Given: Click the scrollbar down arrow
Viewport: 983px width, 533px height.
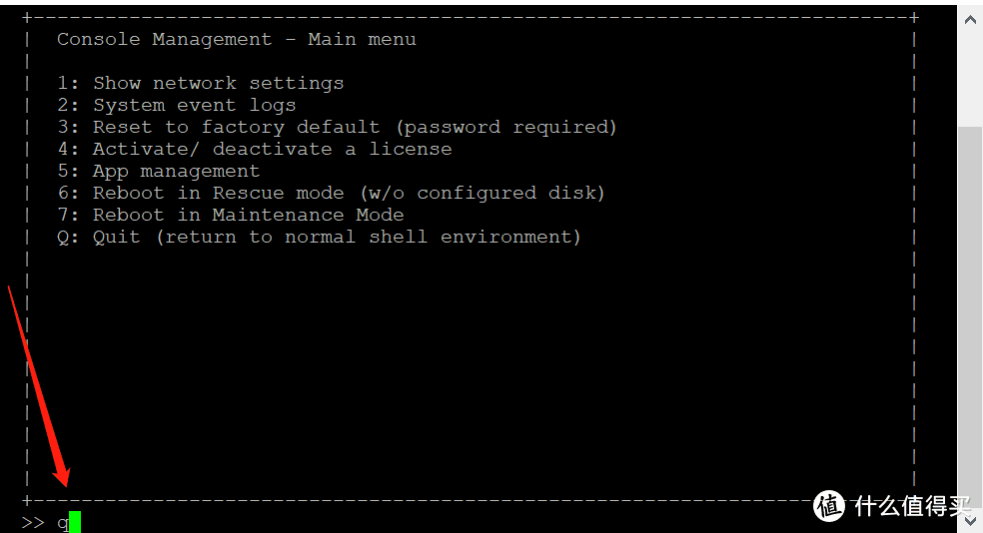Looking at the screenshot, I should pyautogui.click(x=970, y=520).
